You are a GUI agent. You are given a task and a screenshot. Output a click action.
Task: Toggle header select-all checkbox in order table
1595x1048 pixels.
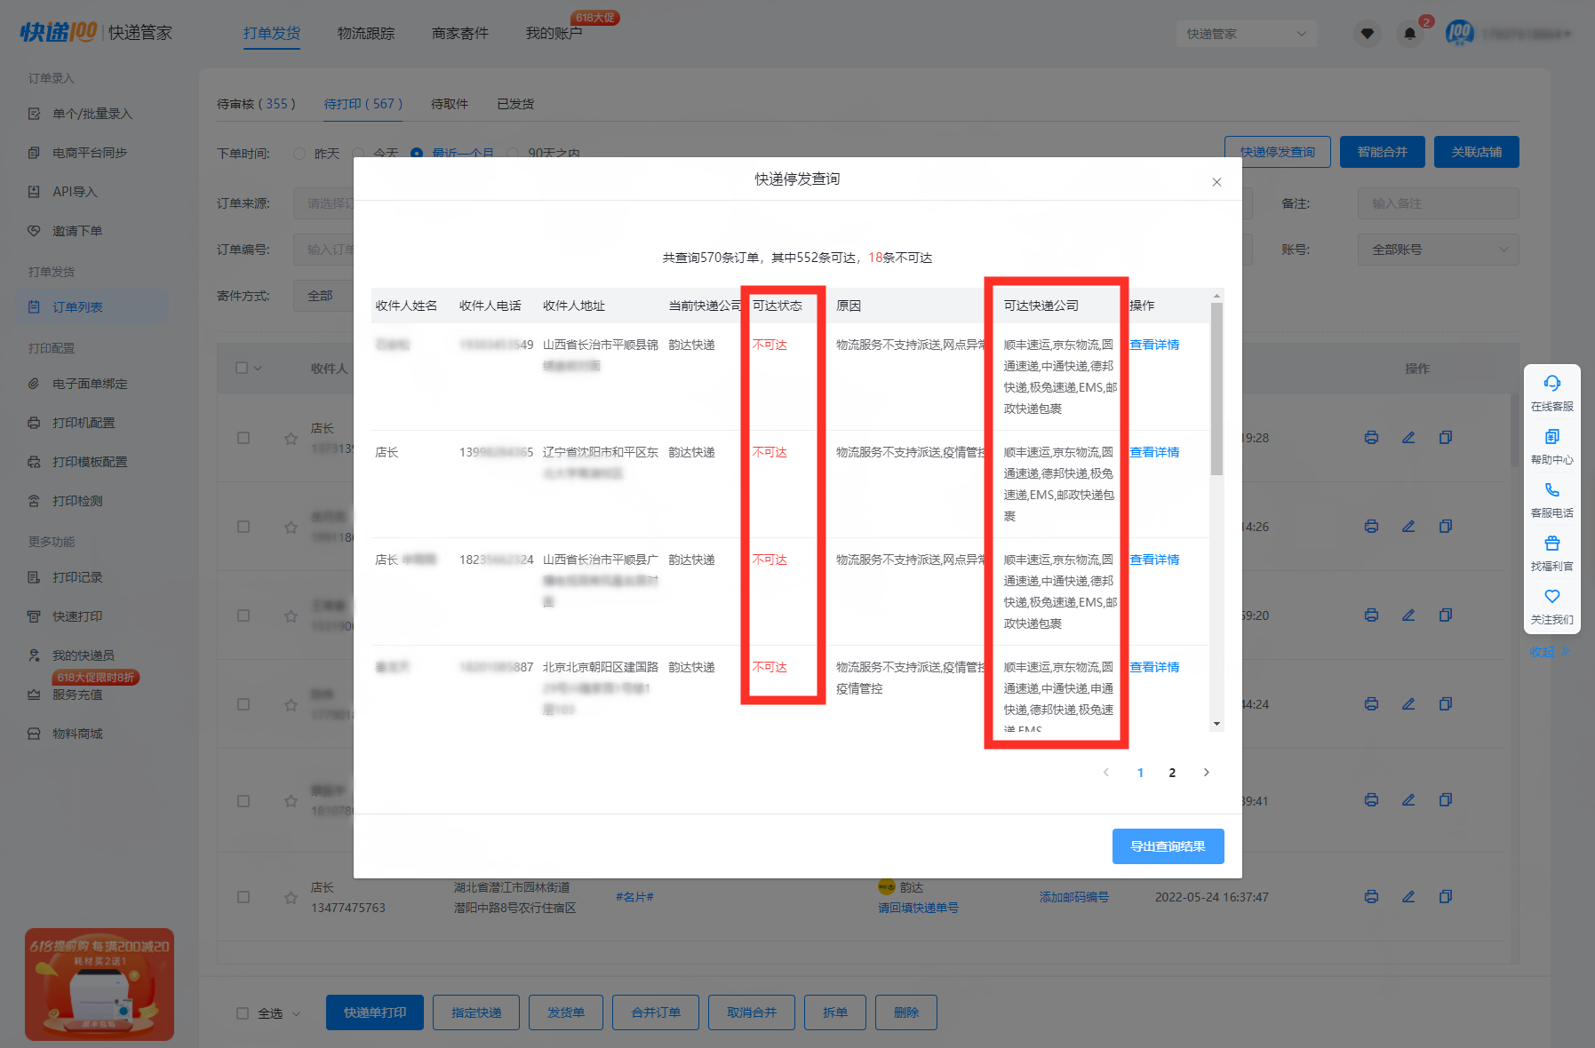point(242,368)
